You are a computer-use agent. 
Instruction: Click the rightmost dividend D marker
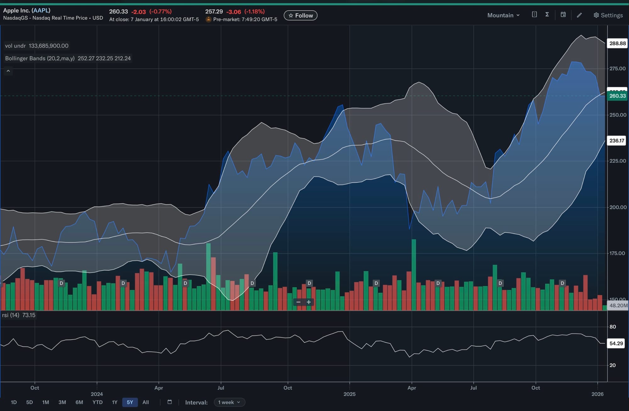click(562, 283)
